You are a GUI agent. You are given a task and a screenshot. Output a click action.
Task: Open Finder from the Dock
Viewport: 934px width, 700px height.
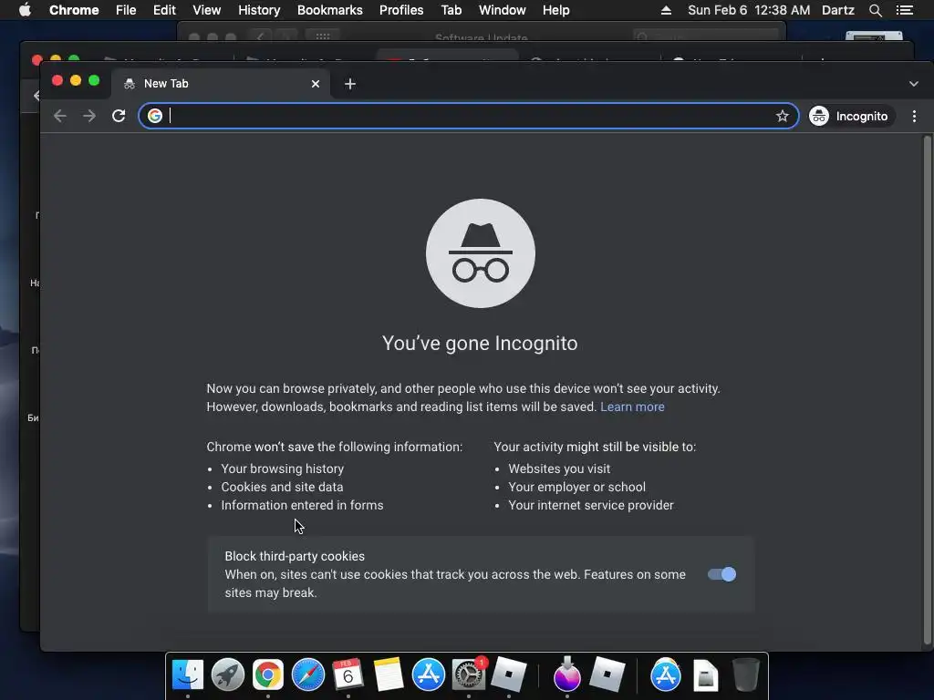point(188,675)
